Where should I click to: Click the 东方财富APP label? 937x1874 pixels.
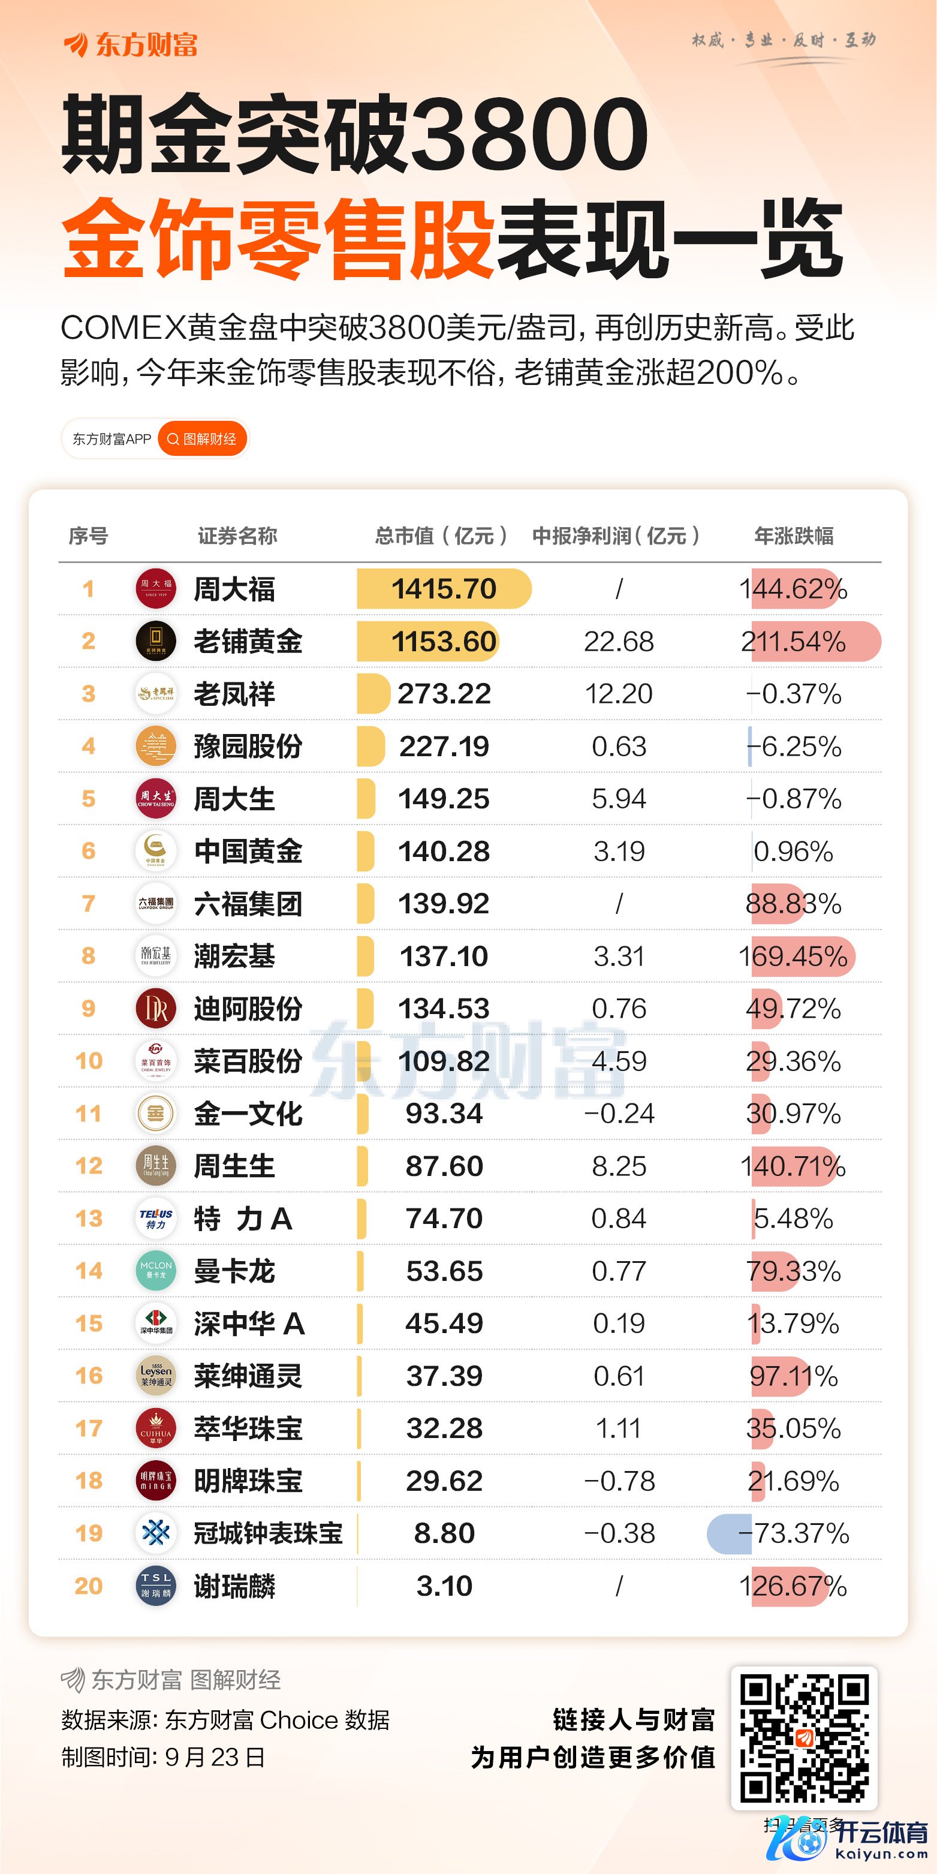coord(112,440)
